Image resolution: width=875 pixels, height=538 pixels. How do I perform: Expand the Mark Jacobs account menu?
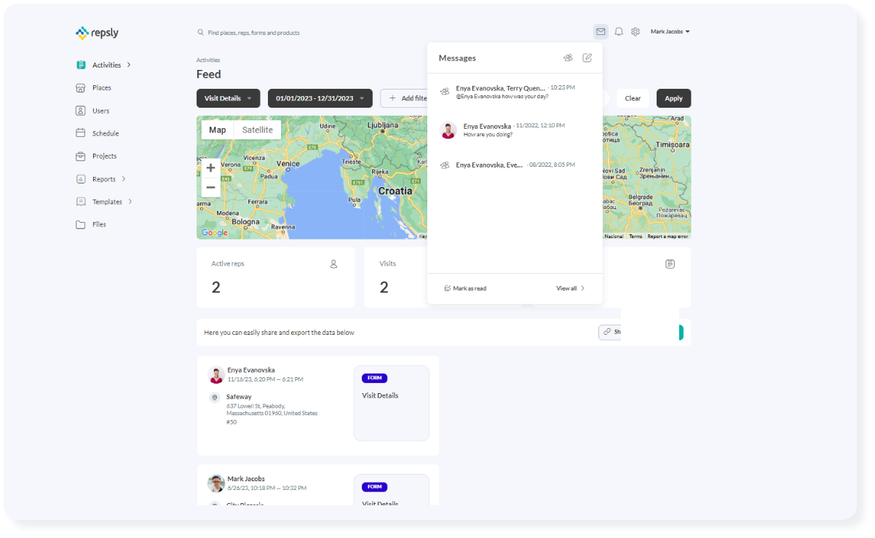pos(670,31)
